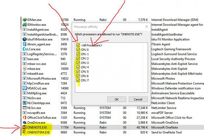This screenshot has width=204, height=136.
Task: Select the lsass.exe process icon
Action: tap(24, 59)
